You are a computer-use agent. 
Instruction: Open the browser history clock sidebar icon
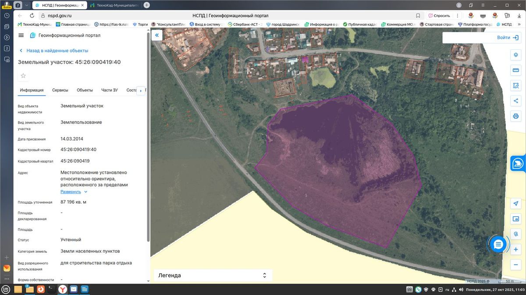point(7,15)
